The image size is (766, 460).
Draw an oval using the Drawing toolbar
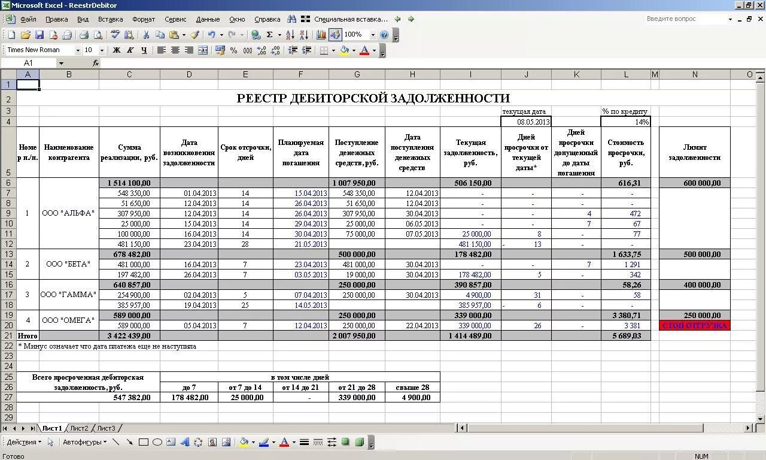click(157, 442)
